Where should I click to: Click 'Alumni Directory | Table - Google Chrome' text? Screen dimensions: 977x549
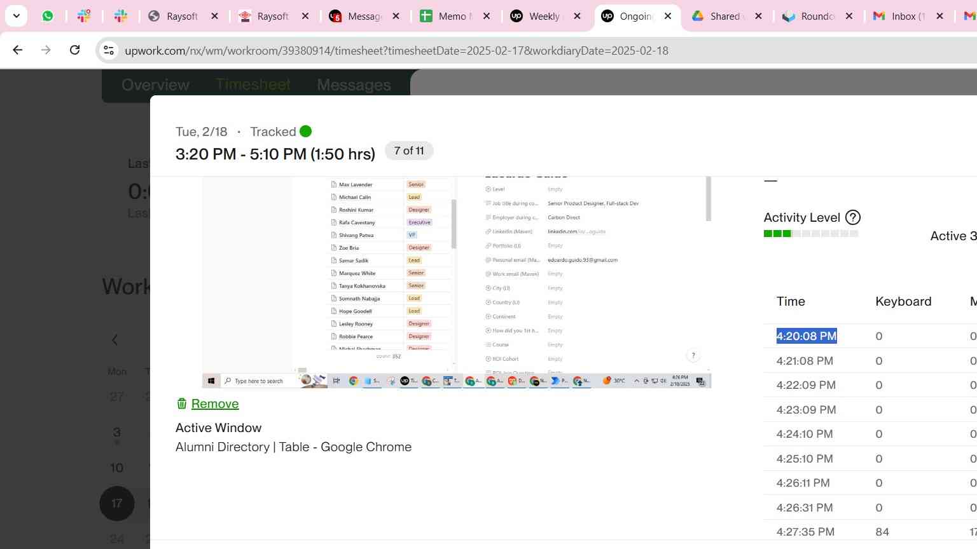(293, 447)
